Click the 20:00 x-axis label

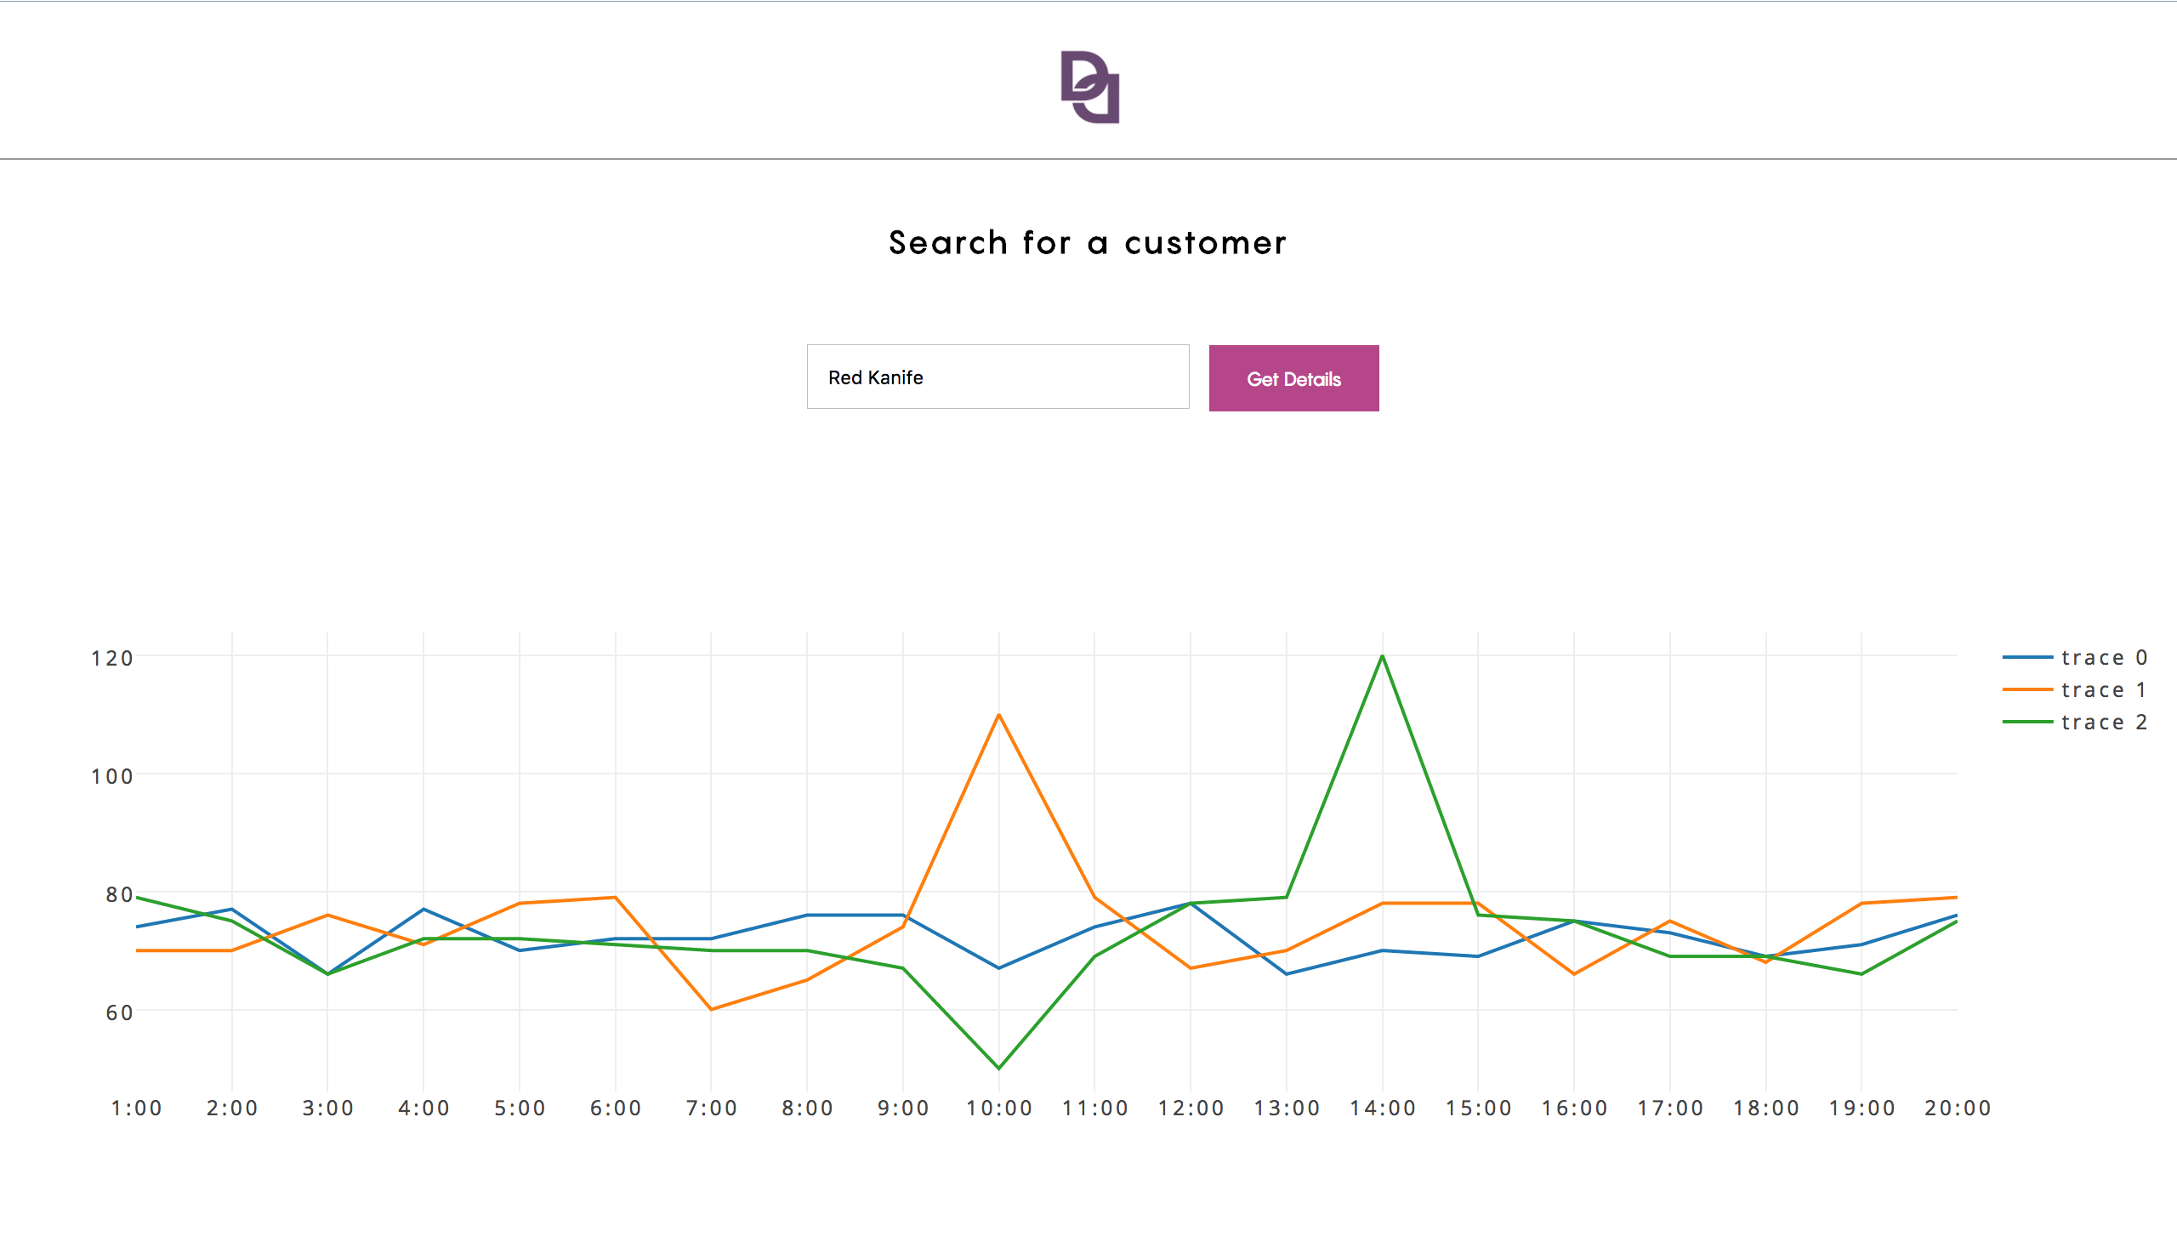pyautogui.click(x=1957, y=1108)
